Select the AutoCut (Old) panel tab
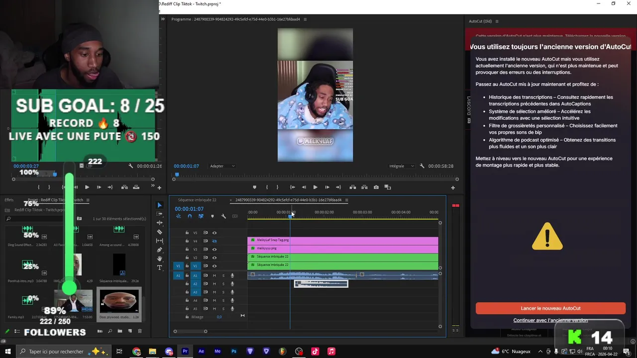 coord(480,21)
